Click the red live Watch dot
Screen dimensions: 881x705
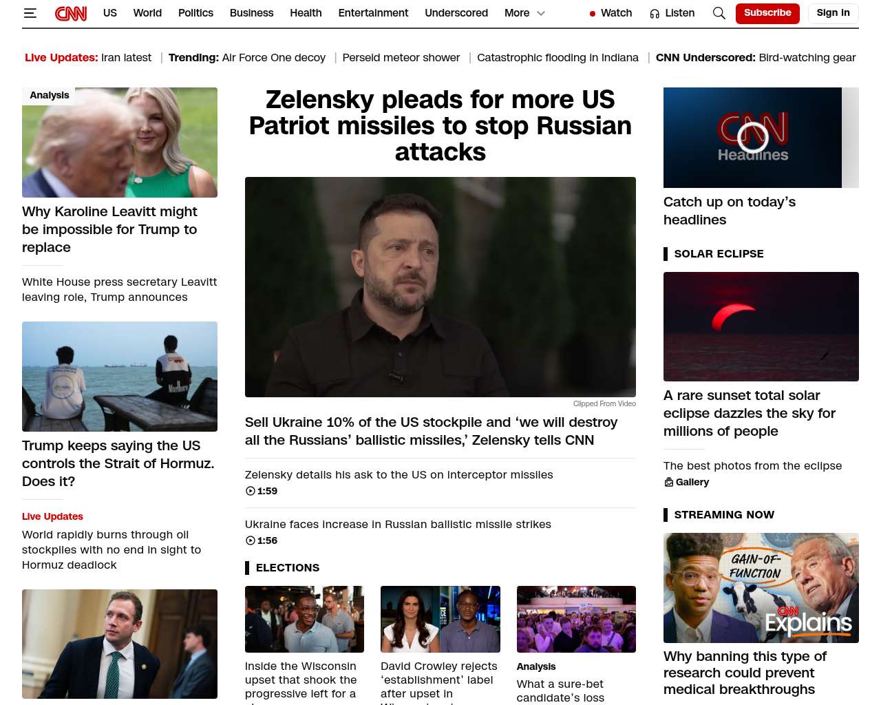coord(593,14)
